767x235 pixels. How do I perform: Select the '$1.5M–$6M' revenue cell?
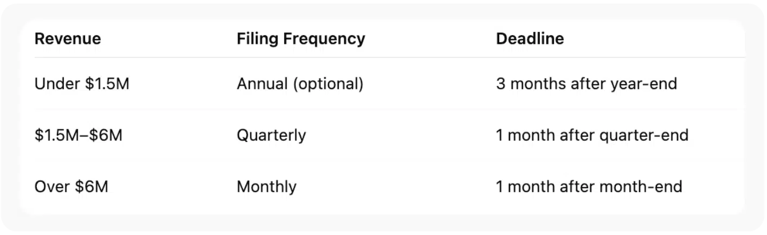coord(79,135)
